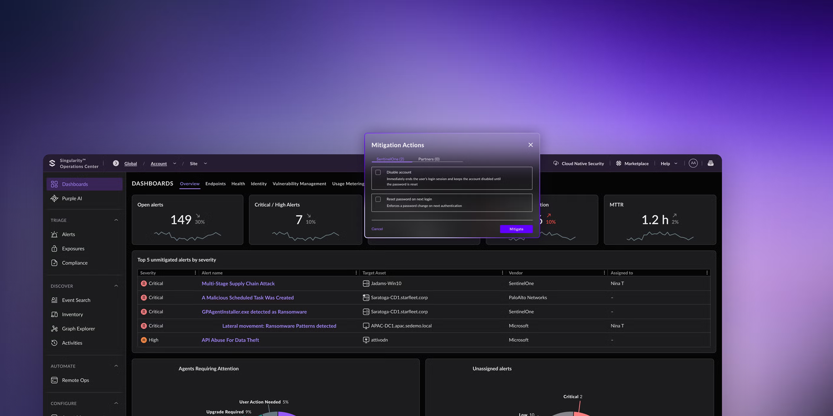Collapse the TRIAGE sidebar section
Viewport: 833px width, 416px height.
coord(116,220)
